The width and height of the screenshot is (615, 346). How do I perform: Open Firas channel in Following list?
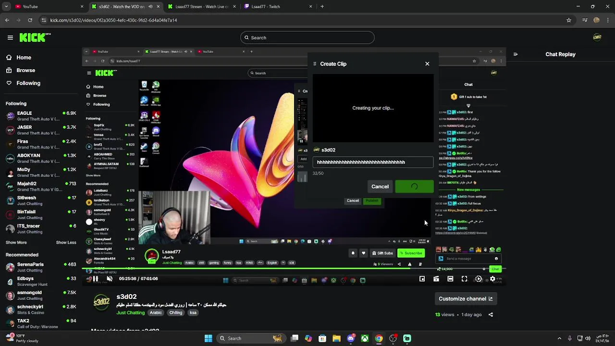[41, 144]
